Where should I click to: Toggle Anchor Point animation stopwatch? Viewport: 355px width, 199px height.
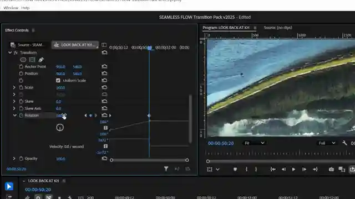click(21, 66)
